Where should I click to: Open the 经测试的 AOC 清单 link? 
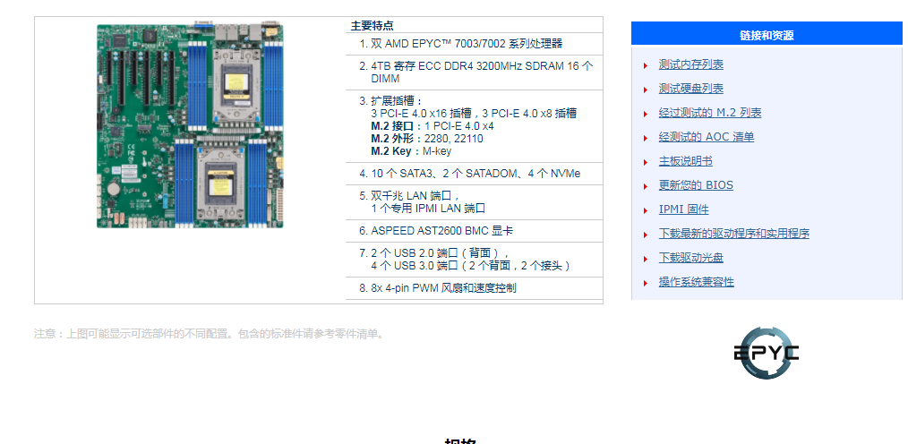[706, 137]
